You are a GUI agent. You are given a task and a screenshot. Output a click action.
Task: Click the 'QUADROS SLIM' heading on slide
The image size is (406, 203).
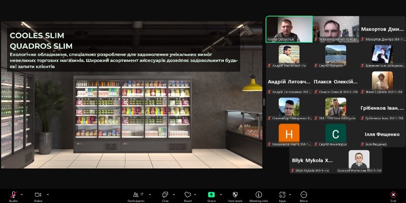(41, 46)
